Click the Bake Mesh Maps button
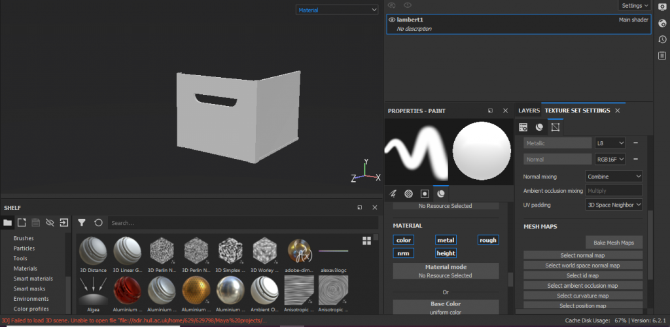Viewport: 670px width, 327px height. (614, 243)
